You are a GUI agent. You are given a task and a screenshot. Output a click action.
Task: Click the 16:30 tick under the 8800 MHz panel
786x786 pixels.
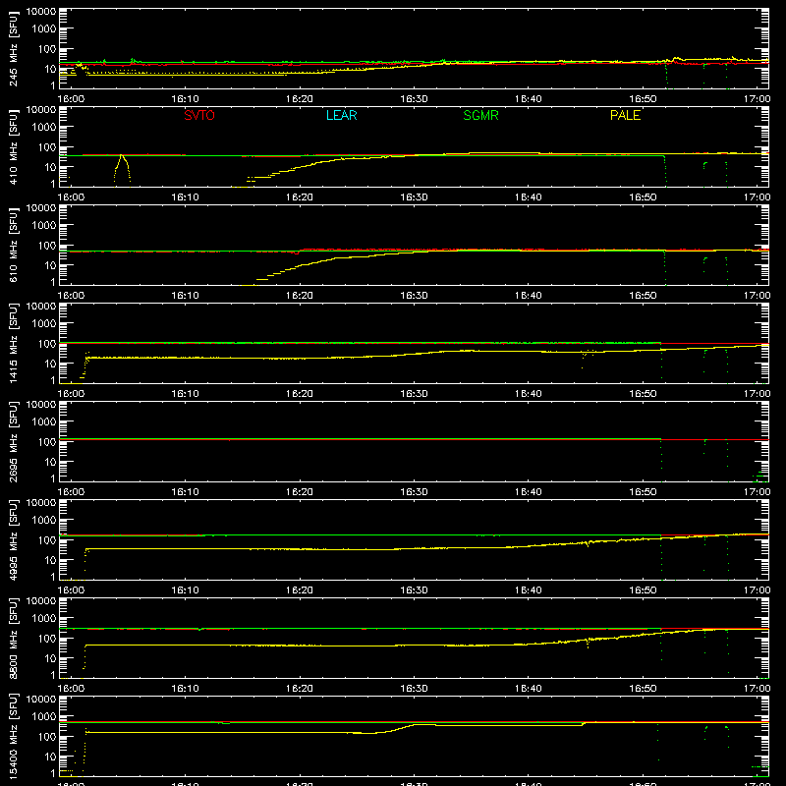[x=414, y=689]
